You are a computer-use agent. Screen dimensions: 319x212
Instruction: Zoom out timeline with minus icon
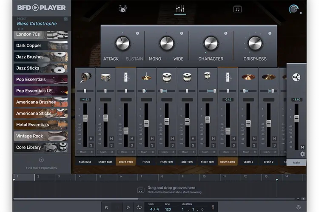(298, 199)
